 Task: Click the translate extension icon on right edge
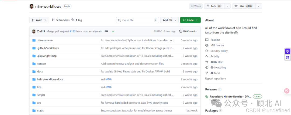(x=288, y=57)
